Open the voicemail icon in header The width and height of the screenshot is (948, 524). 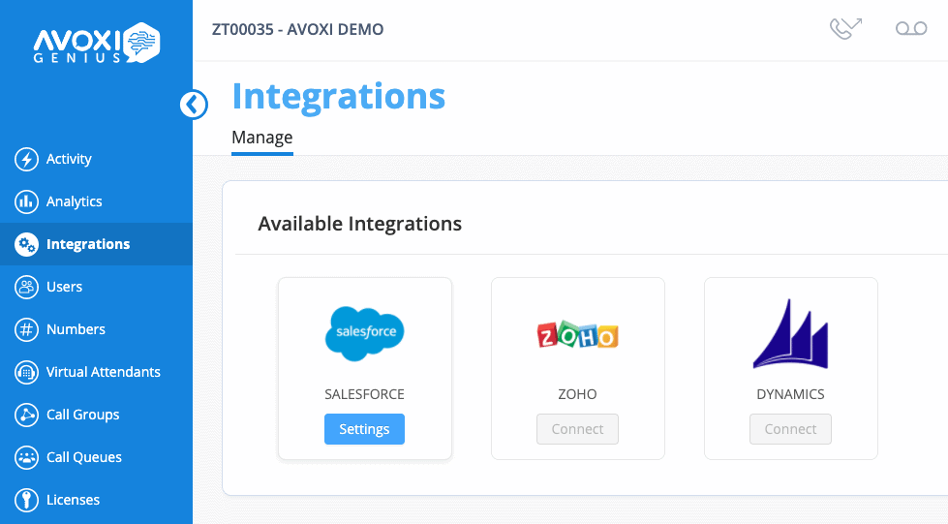911,29
